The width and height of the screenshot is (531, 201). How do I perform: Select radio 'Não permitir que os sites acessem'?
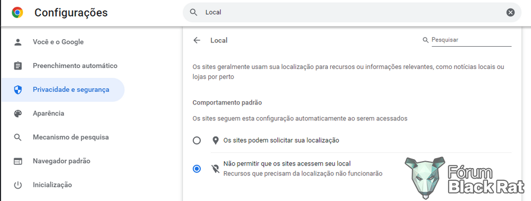196,169
